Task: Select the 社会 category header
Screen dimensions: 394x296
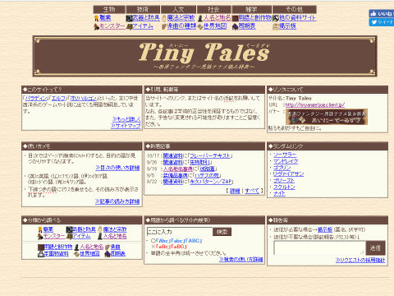Action: point(213,10)
